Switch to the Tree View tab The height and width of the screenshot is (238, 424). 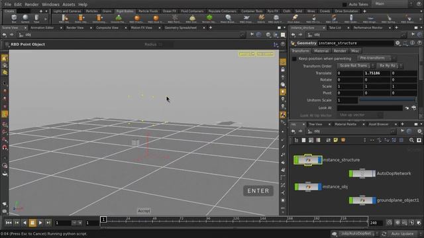[315, 124]
